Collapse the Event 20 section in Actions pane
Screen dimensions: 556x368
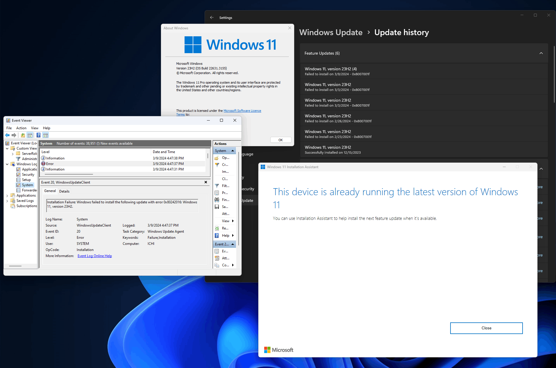tap(233, 244)
